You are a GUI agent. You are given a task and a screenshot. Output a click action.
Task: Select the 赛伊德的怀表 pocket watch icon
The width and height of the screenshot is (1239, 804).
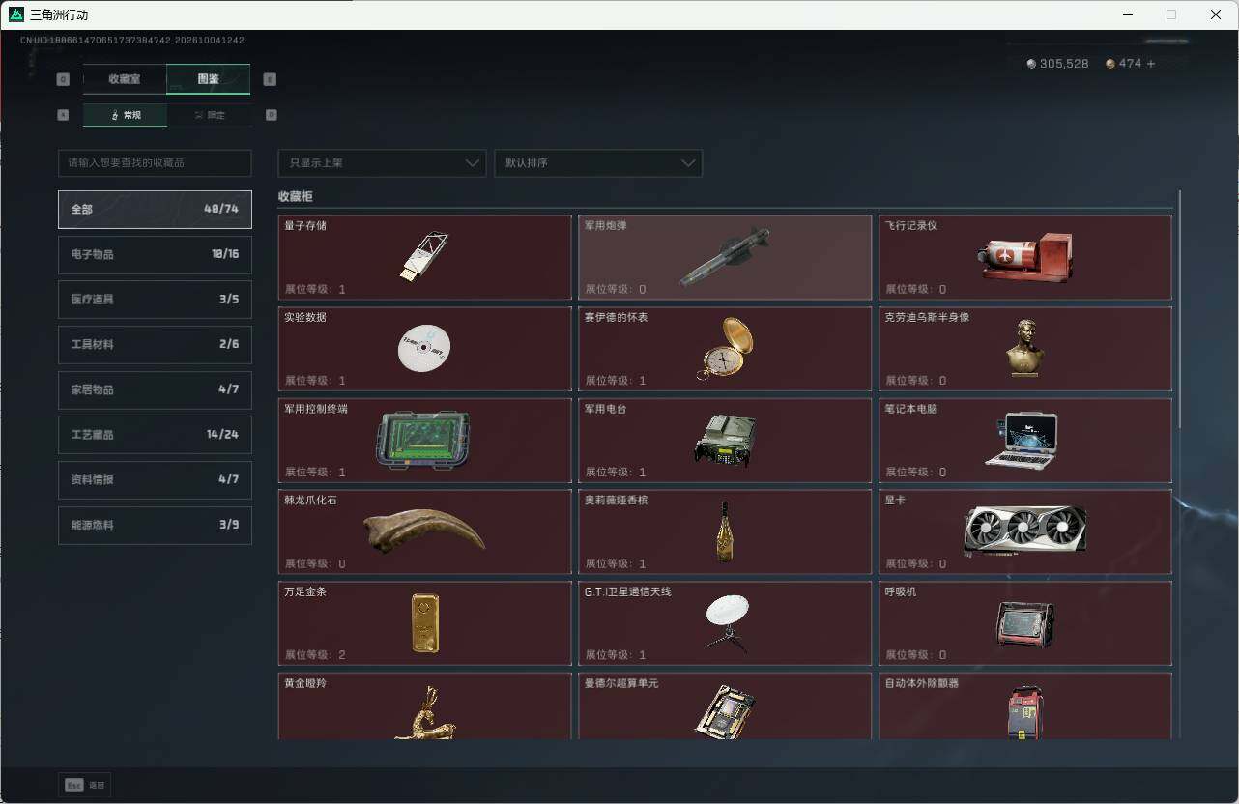pos(725,348)
